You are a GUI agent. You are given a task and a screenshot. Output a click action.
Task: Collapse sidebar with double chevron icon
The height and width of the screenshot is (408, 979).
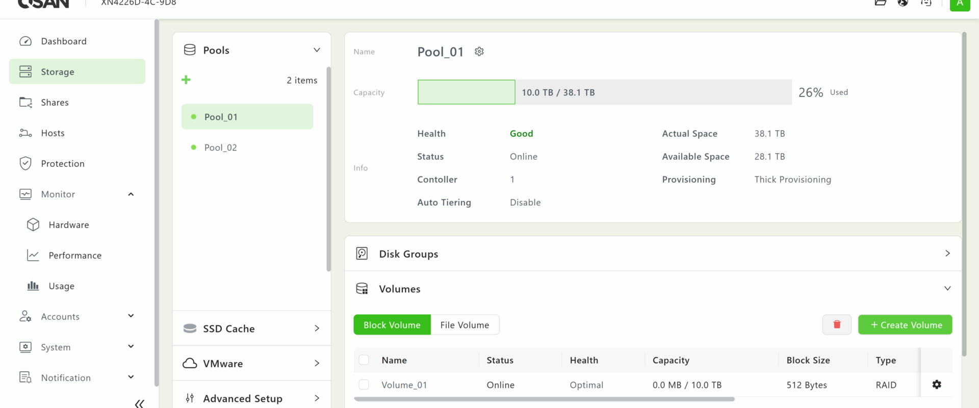[x=139, y=403]
